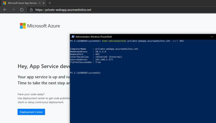This screenshot has width=216, height=123.
Task: Click the PowerShell icon in the title bar
Action: (x=73, y=37)
